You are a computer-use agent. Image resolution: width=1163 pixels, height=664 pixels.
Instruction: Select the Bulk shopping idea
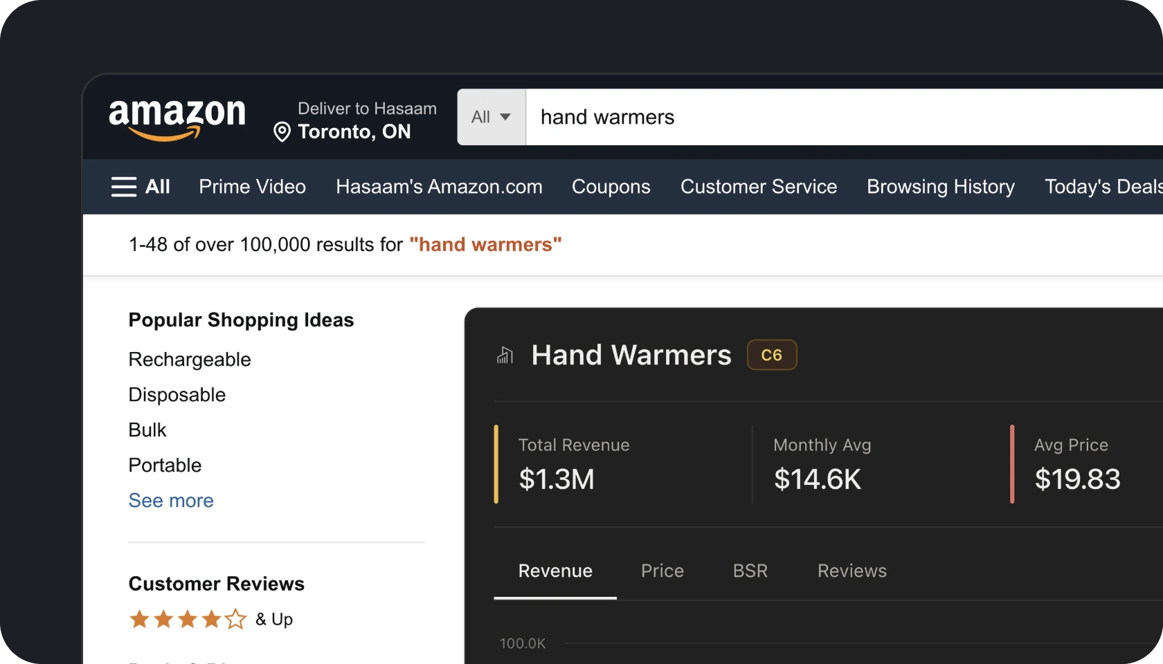(147, 430)
